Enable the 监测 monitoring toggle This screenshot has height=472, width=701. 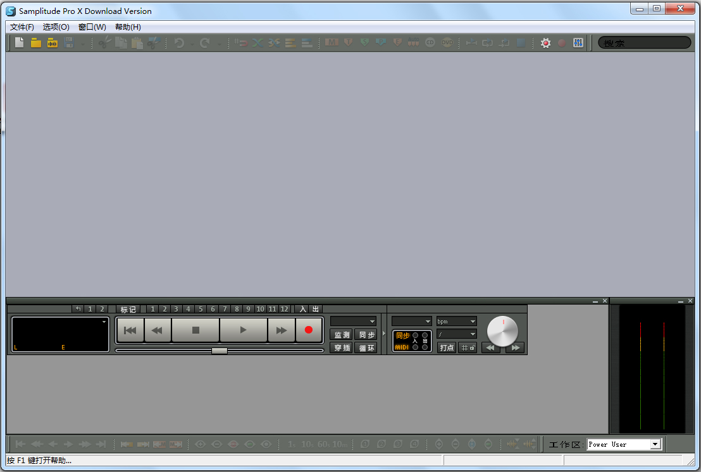point(341,335)
